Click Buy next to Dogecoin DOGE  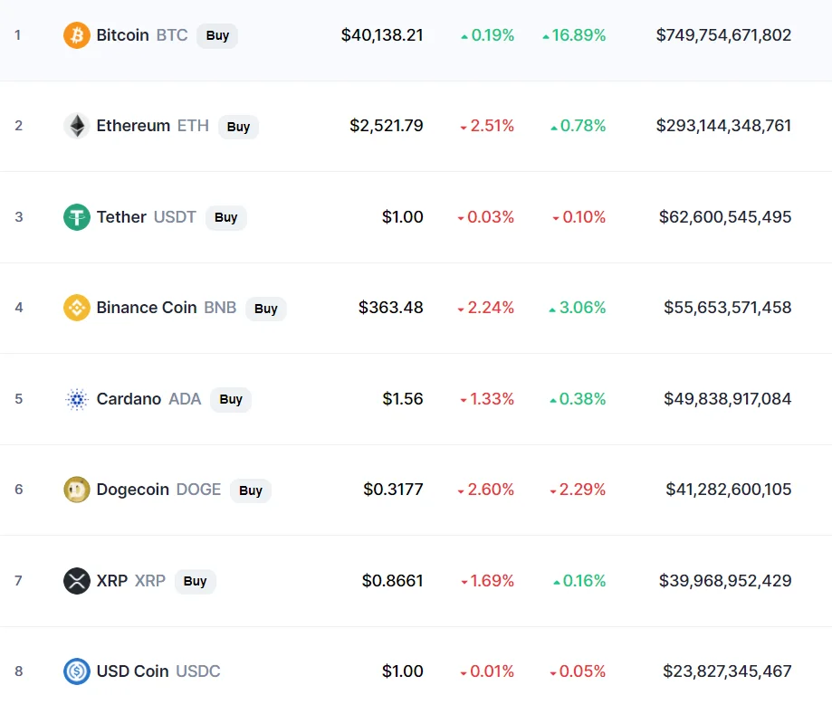(x=251, y=490)
